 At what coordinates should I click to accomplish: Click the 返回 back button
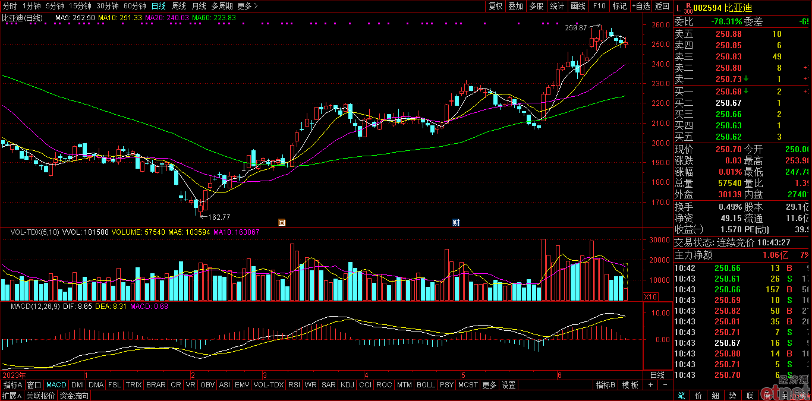662,6
